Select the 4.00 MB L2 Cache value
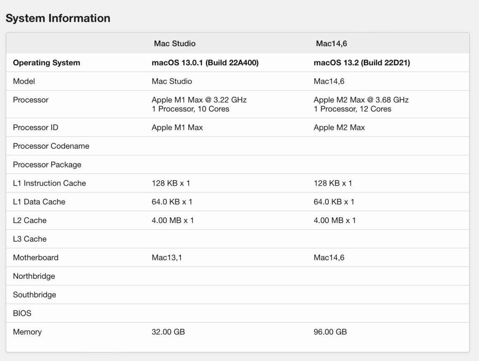The width and height of the screenshot is (479, 361). point(172,220)
